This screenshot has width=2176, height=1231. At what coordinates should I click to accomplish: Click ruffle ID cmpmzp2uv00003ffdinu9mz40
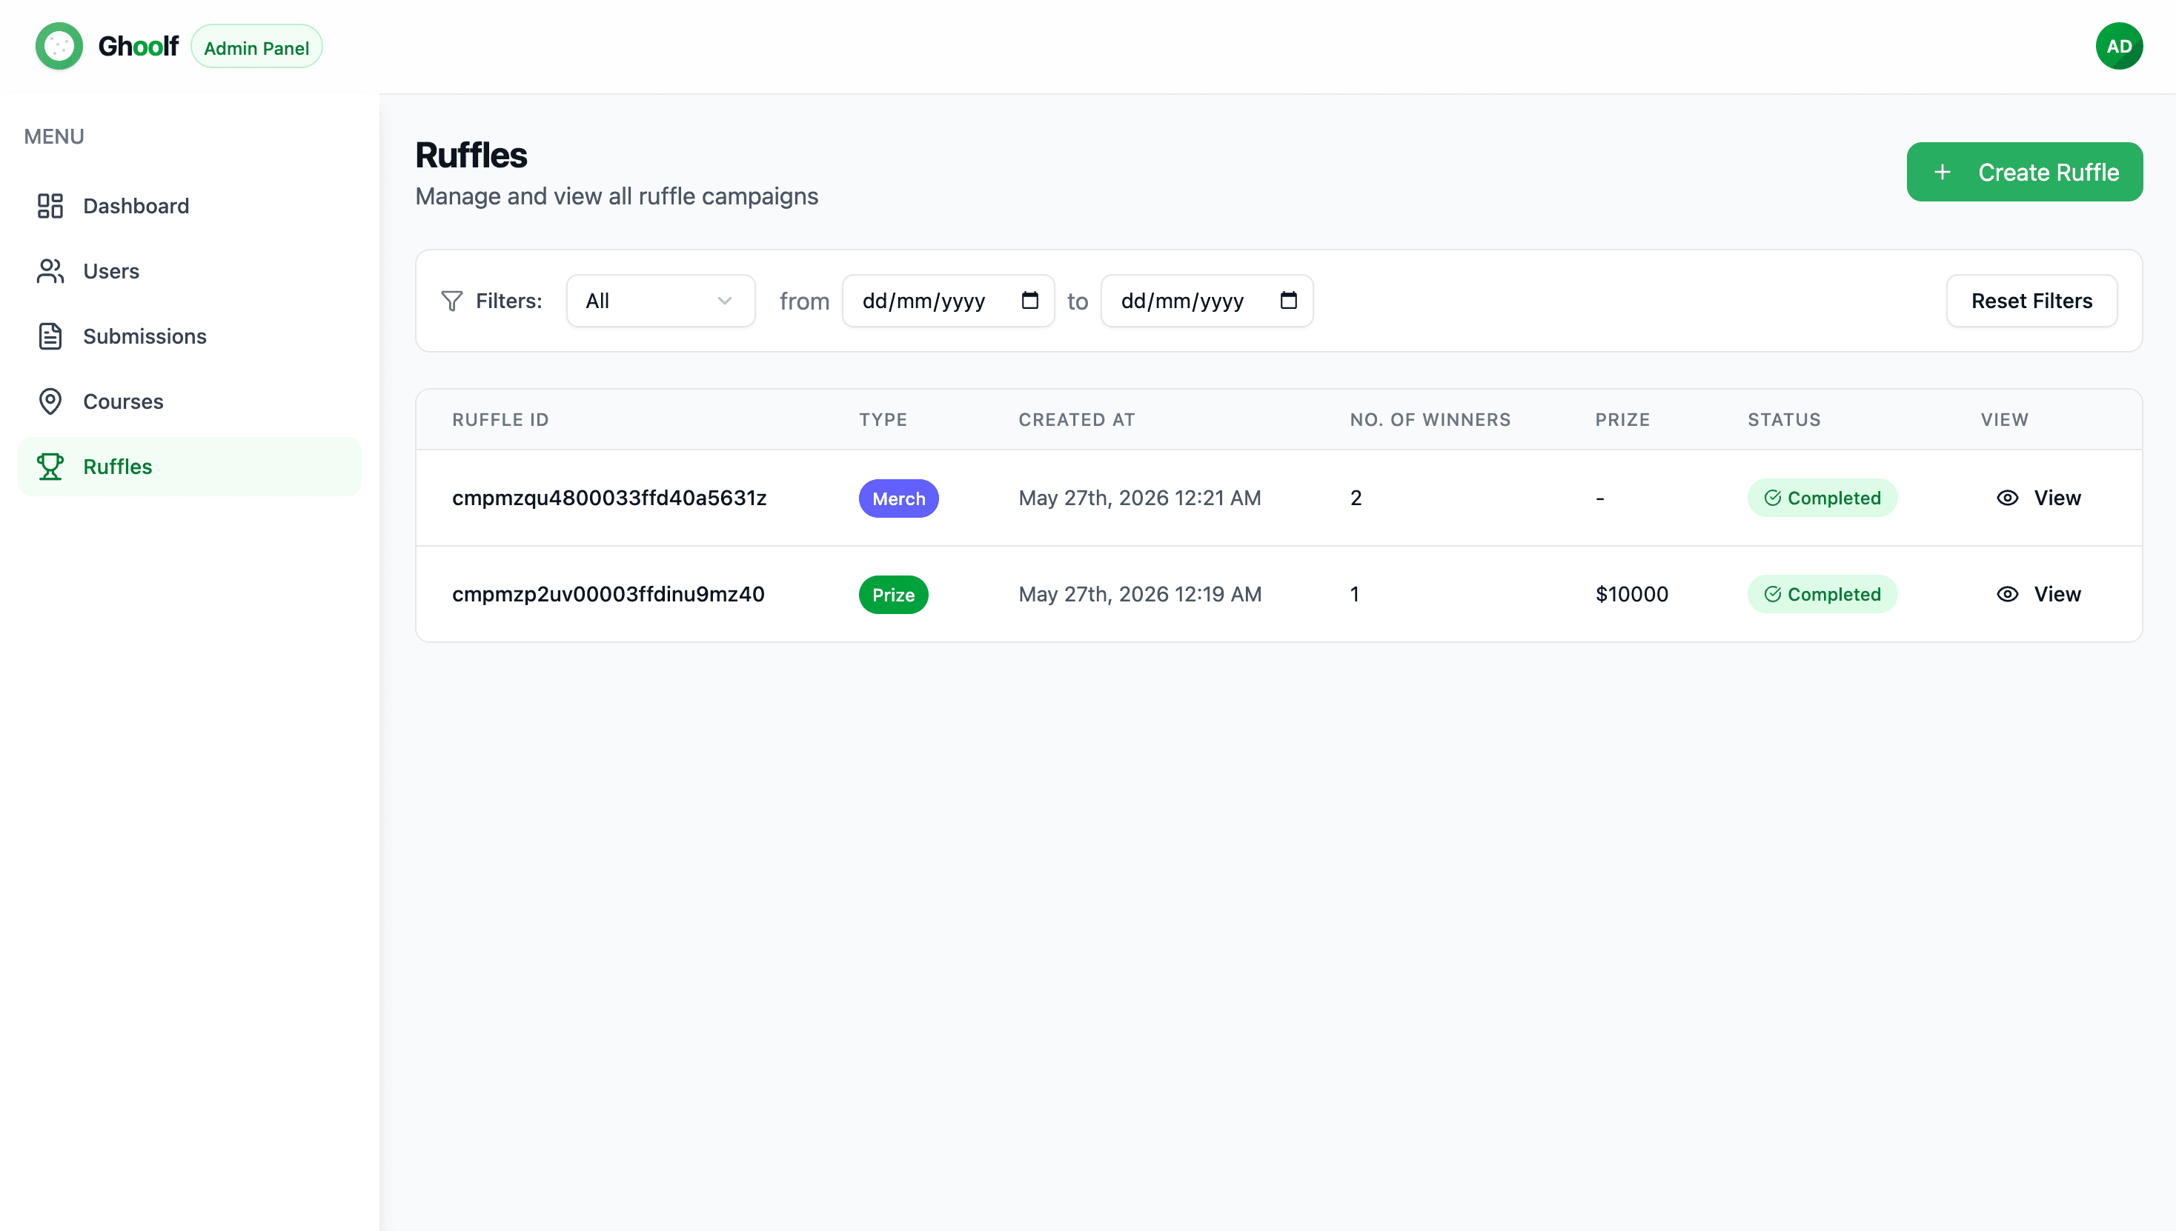[x=608, y=594]
